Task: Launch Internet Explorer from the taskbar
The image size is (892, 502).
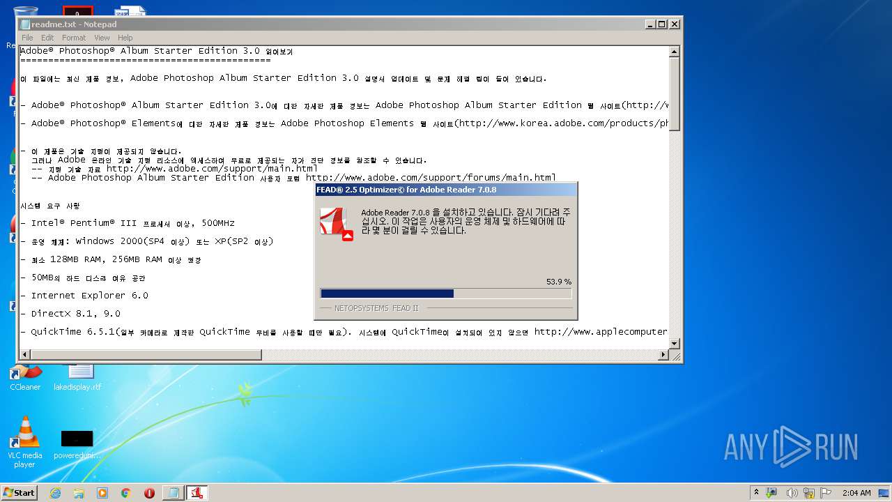Action: pyautogui.click(x=55, y=493)
